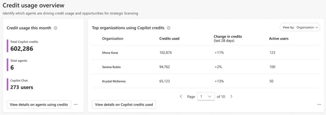326x115 pixels.
Task: Go to next page with right chevron
Action: coord(231,96)
